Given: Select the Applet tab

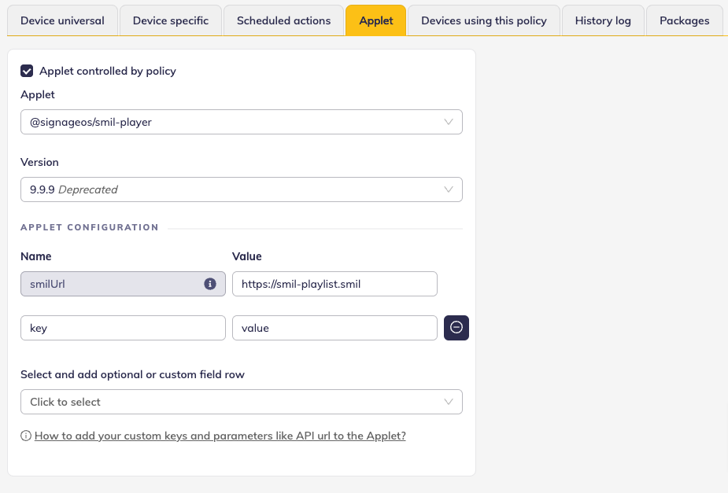Looking at the screenshot, I should (x=375, y=20).
